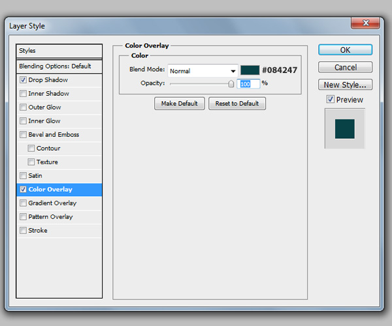This screenshot has height=326, width=392.
Task: Select the Satin style label
Action: coord(35,175)
